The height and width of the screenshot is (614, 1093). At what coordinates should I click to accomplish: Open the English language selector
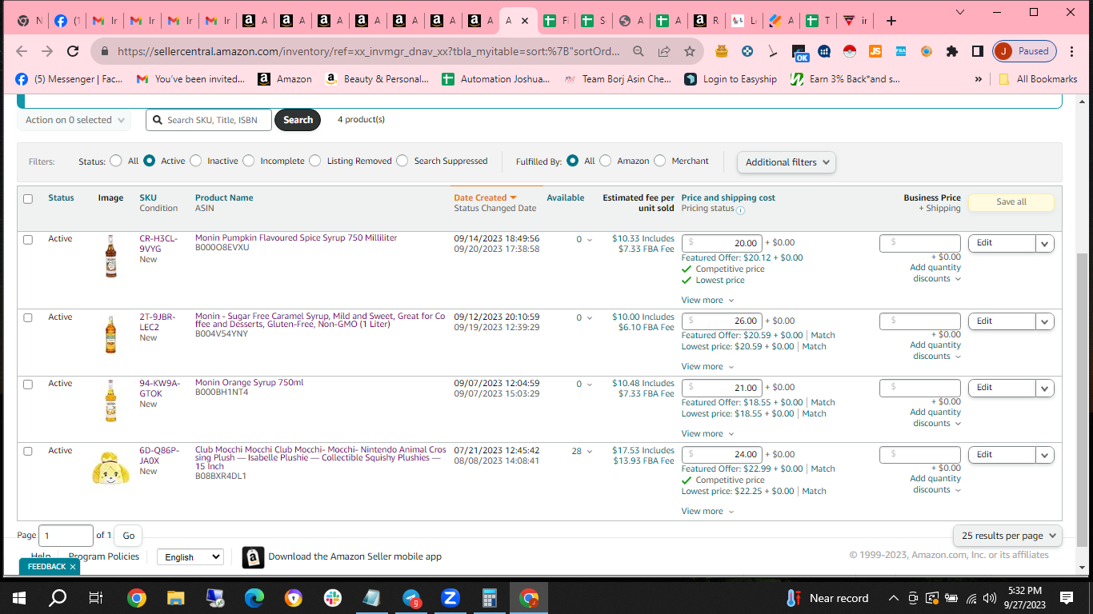190,557
